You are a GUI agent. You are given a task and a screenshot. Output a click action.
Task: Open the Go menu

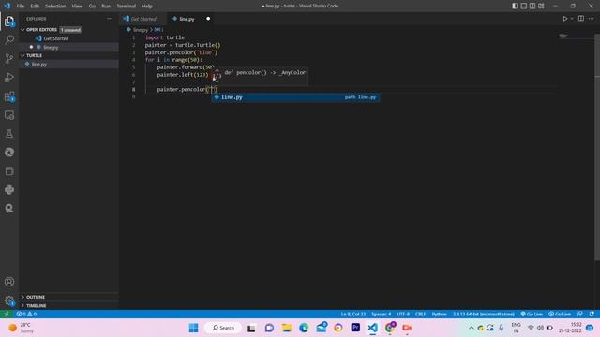(x=92, y=7)
